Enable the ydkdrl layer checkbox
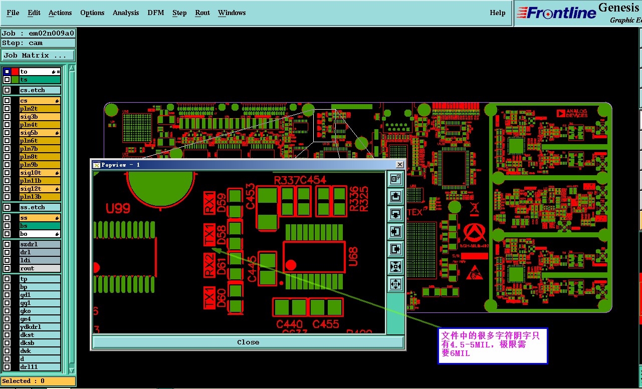The width and height of the screenshot is (642, 389). [x=7, y=327]
